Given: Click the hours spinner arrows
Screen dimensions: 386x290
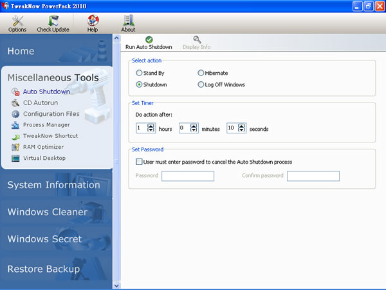Looking at the screenshot, I should (151, 128).
